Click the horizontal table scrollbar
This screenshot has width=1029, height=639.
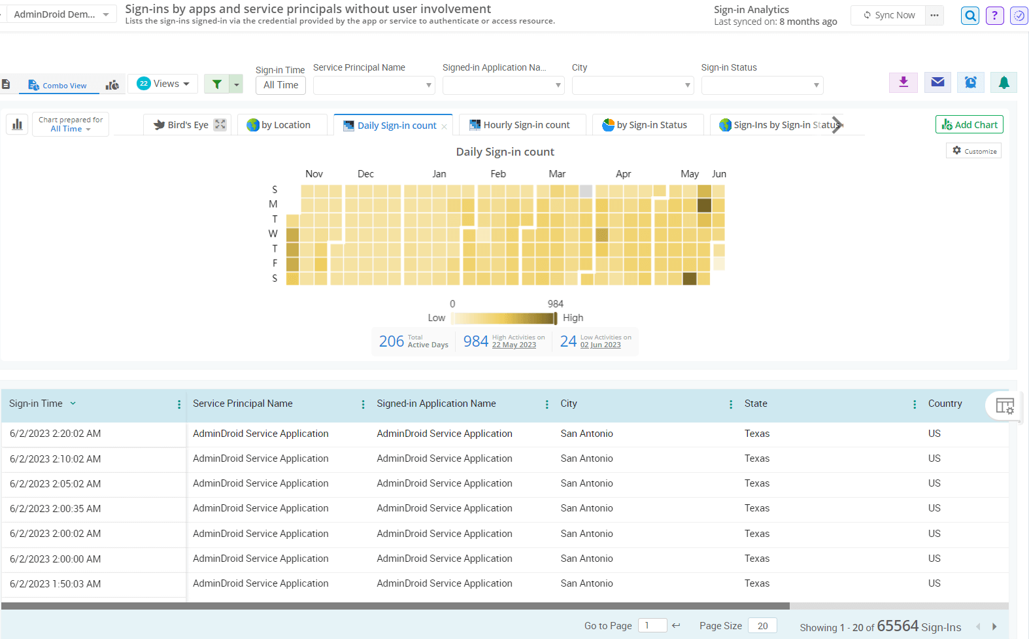(396, 606)
